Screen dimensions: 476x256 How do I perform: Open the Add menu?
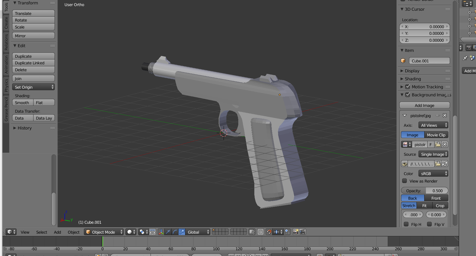(x=57, y=232)
